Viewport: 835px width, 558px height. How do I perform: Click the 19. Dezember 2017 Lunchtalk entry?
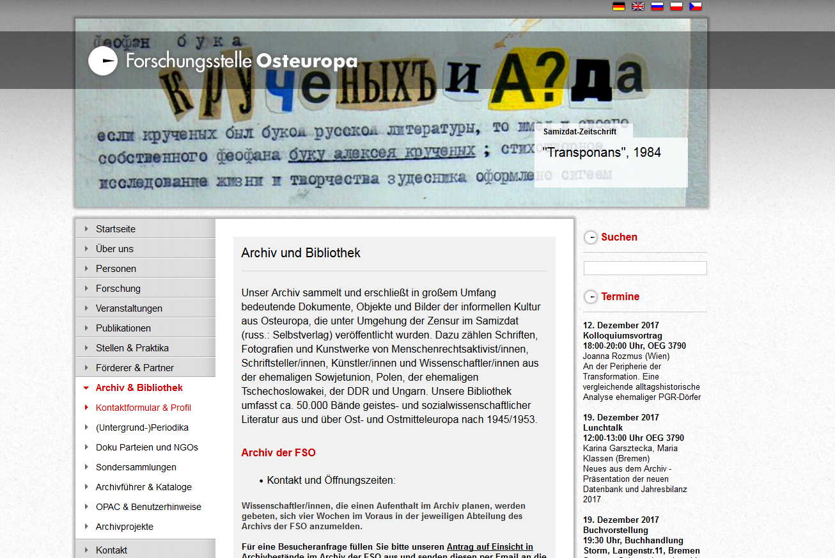[x=636, y=458]
